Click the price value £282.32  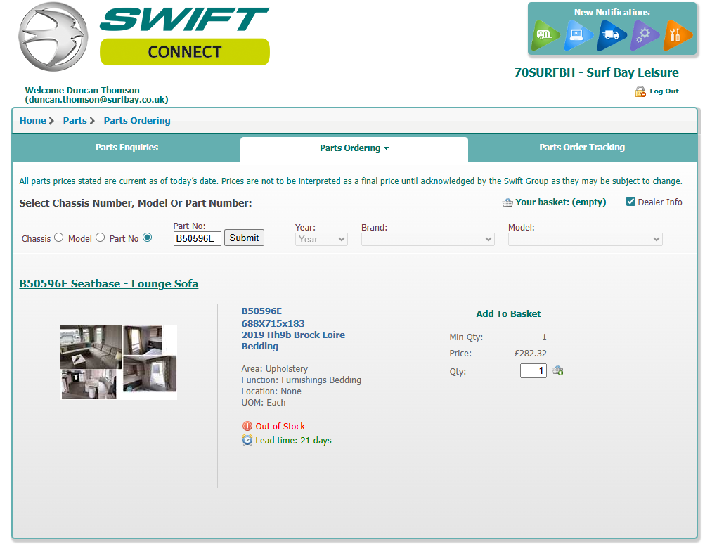point(531,354)
